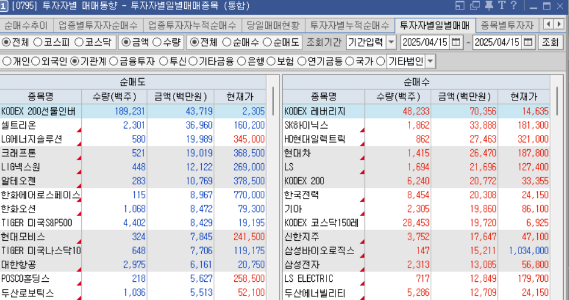Select the TIGER 미국S&P500 row
Image resolution: width=569 pixels, height=300 pixels.
point(133,223)
